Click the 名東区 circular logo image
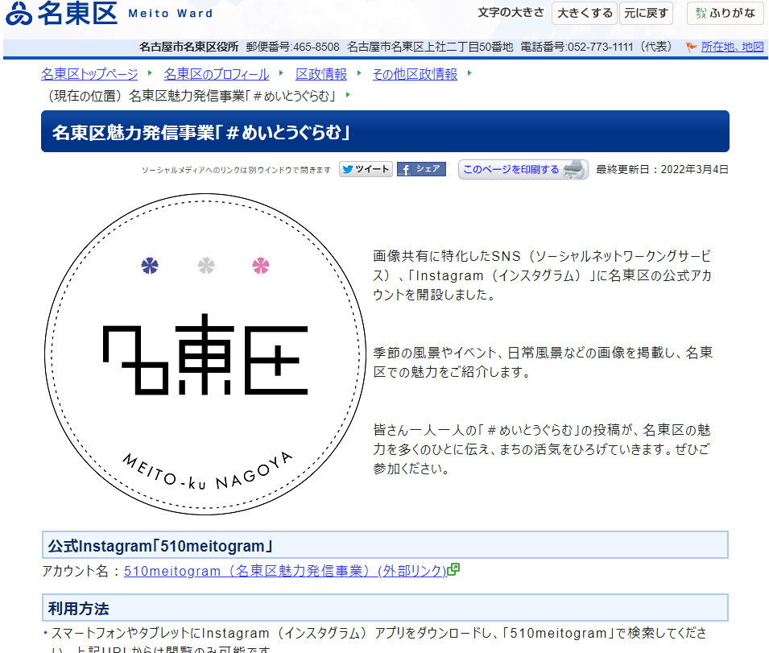The width and height of the screenshot is (769, 653). click(x=205, y=354)
